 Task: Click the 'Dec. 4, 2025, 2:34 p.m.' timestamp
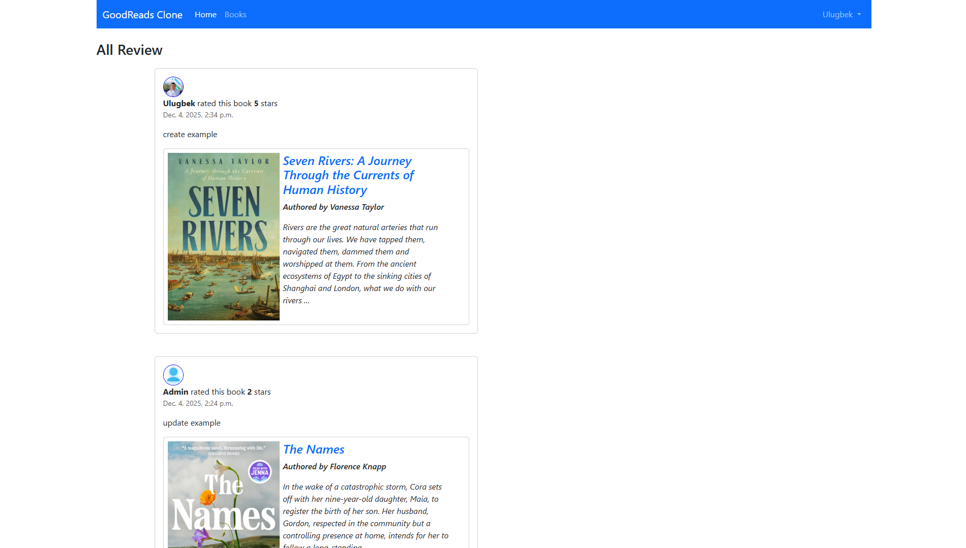coord(198,115)
